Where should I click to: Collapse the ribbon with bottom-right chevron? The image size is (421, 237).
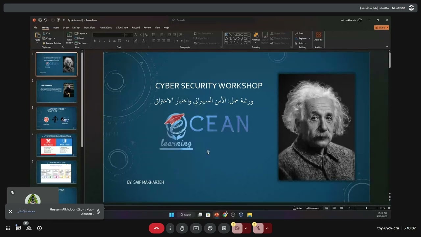point(387,47)
